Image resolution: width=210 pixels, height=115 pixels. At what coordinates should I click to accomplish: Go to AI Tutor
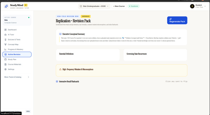coord(17,35)
